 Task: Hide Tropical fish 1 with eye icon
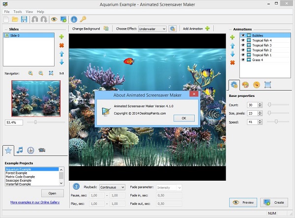(243, 55)
